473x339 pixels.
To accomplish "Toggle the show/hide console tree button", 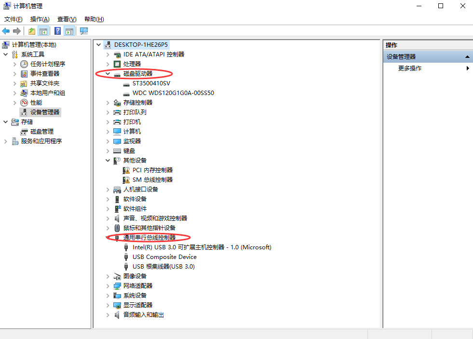I will (43, 31).
